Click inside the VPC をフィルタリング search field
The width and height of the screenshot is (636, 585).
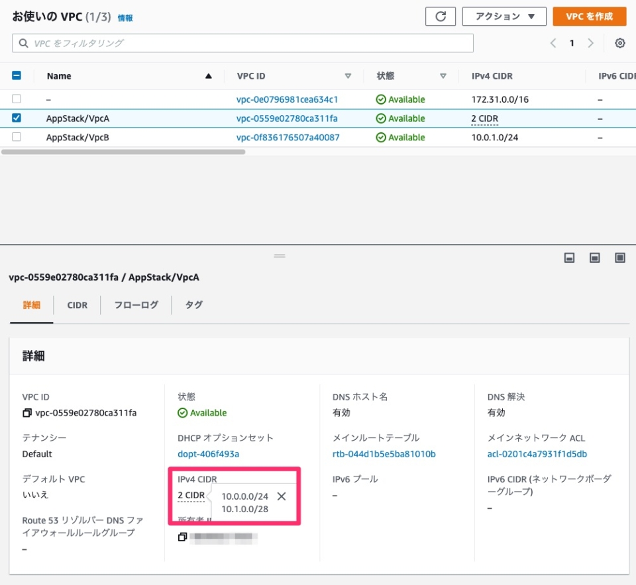(199, 42)
